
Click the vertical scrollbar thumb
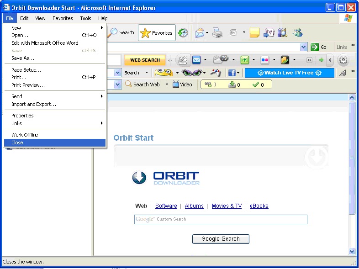coord(352,158)
